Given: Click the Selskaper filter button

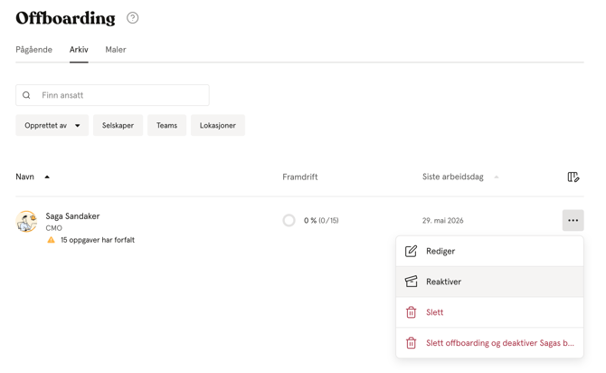Looking at the screenshot, I should pos(118,125).
